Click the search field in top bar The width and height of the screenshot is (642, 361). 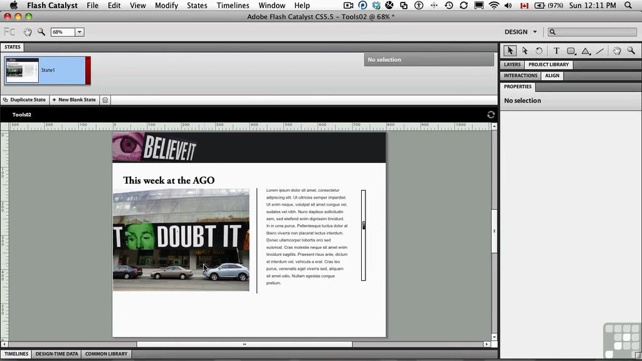pos(592,32)
